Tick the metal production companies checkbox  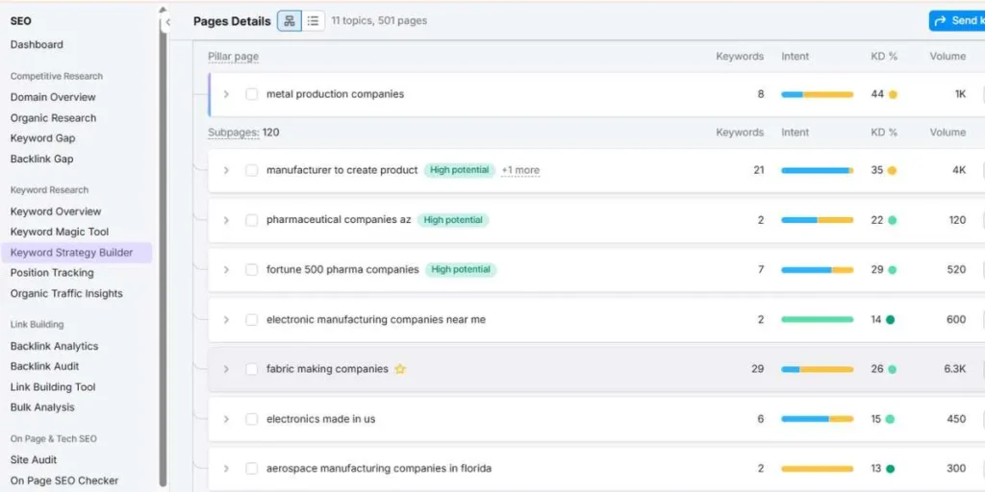tap(252, 94)
